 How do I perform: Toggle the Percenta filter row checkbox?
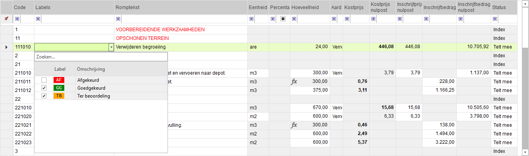pos(283,19)
